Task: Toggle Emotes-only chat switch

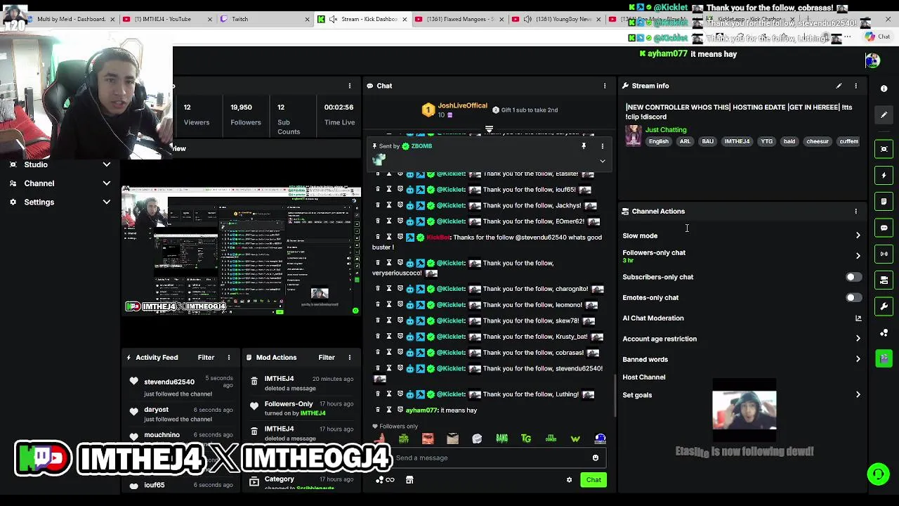Action: tap(852, 297)
